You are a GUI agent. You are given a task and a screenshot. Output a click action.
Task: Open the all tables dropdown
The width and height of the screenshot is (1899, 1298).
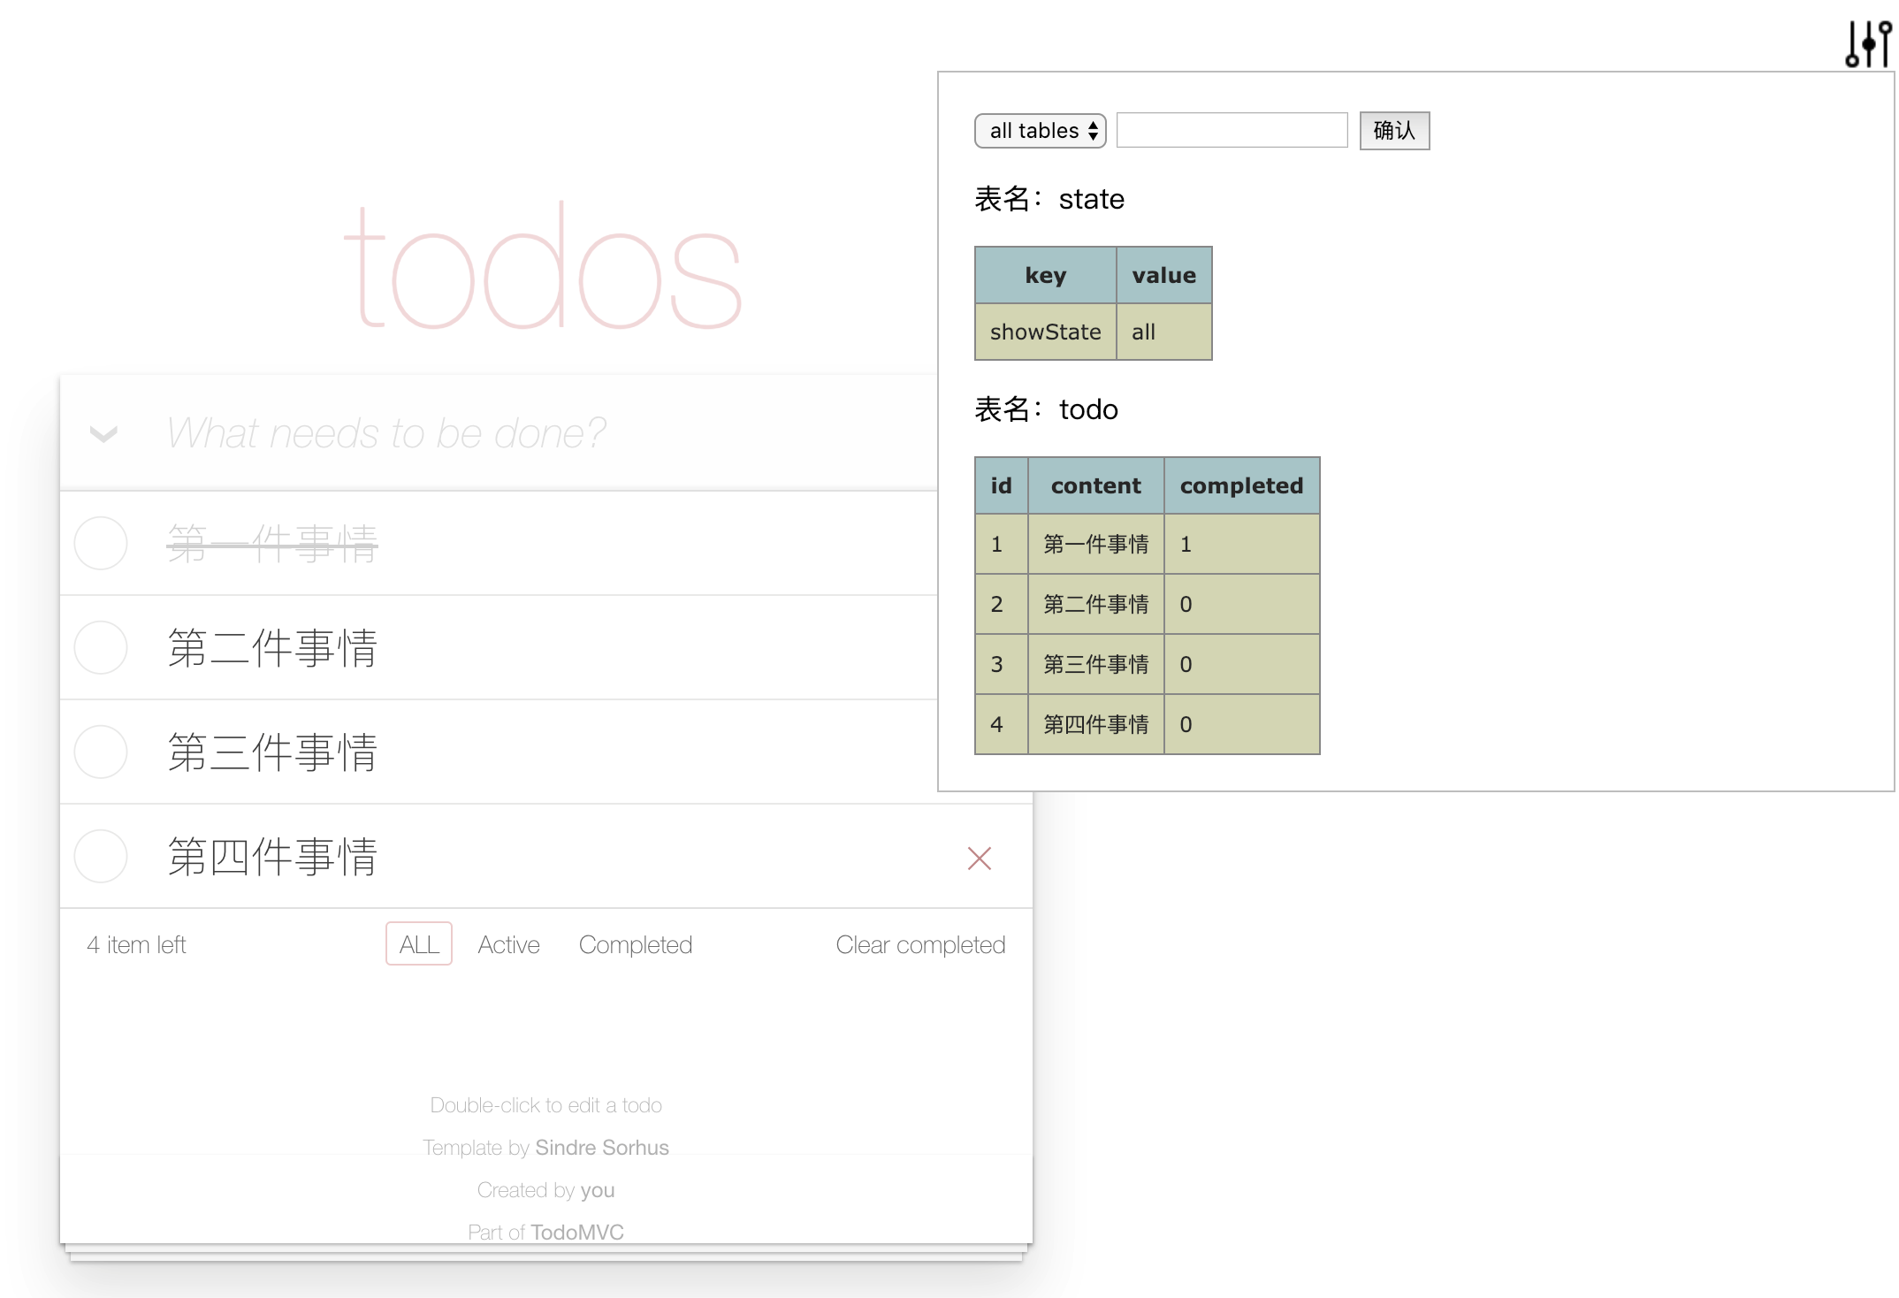pyautogui.click(x=1040, y=131)
